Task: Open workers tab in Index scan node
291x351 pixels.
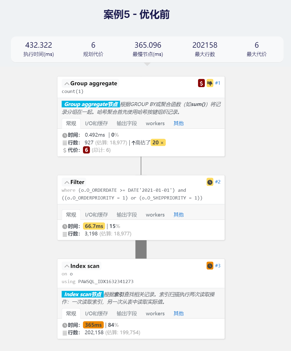Action: click(155, 313)
